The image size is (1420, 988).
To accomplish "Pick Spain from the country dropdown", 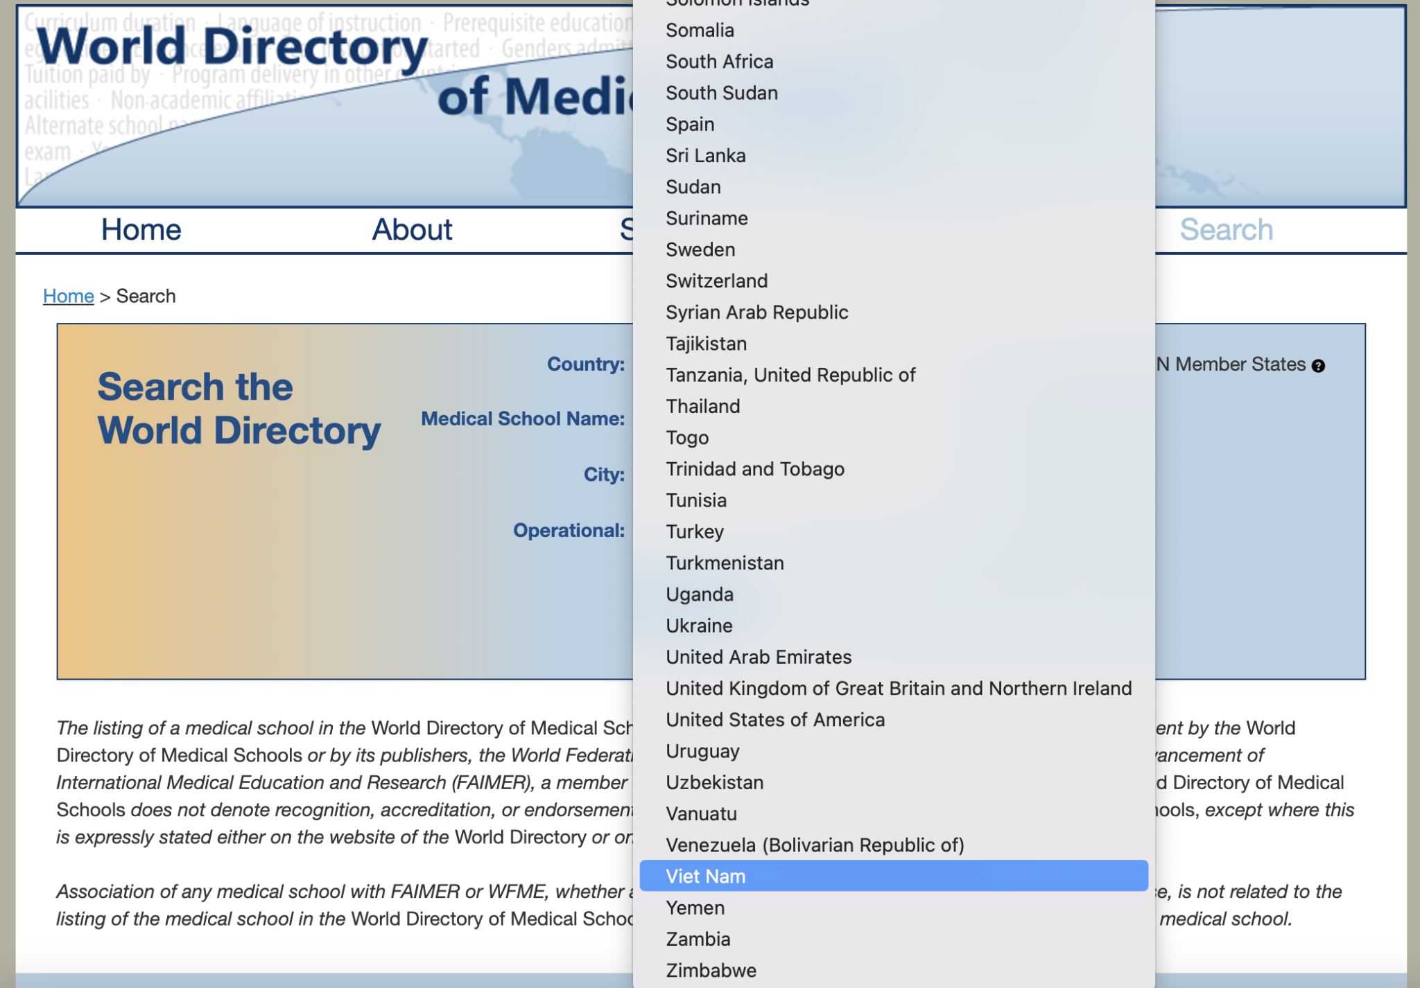I will 894,124.
